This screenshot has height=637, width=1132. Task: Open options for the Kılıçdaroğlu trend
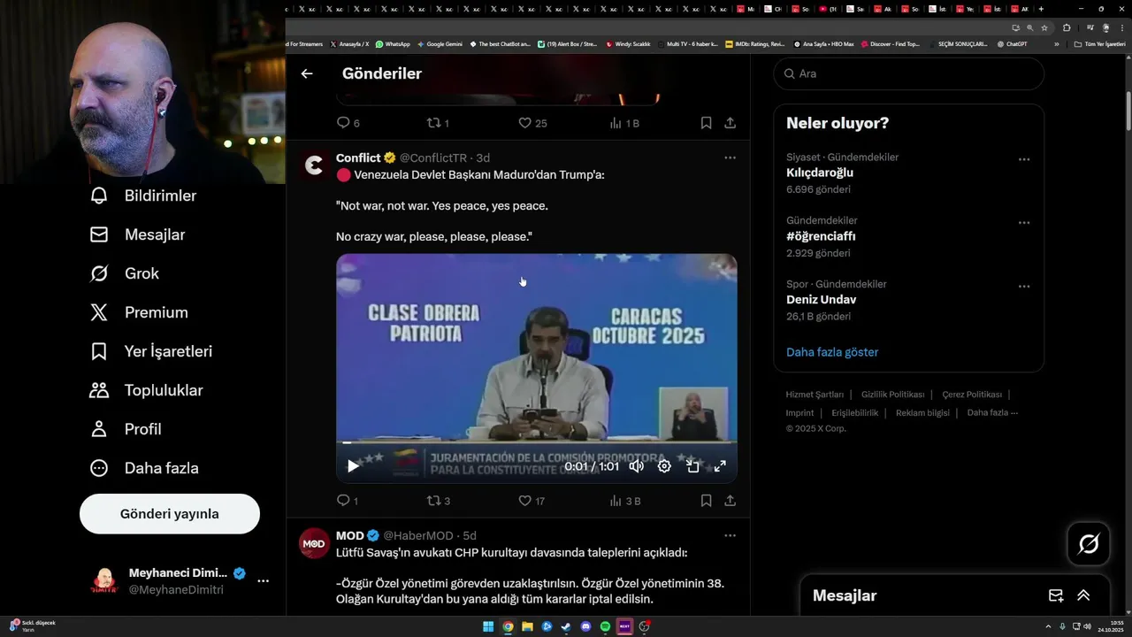coord(1024,160)
